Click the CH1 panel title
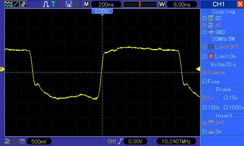Viewport: 244px width, 146px height. 218,4
